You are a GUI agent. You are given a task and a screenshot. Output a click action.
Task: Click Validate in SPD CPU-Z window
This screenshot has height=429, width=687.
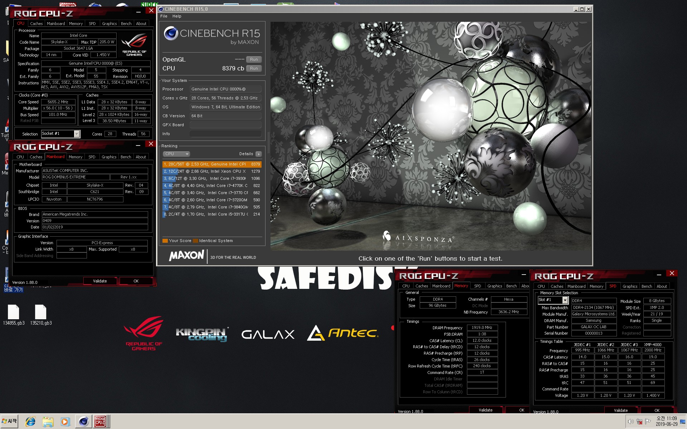[621, 410]
